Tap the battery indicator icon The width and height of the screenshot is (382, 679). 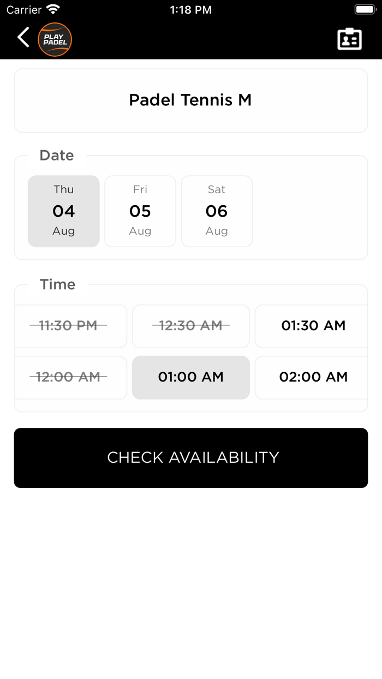(365, 10)
